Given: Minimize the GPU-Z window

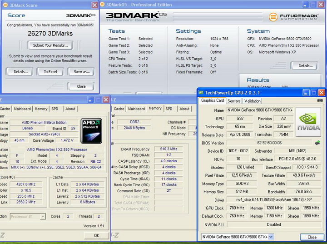Looking at the screenshot, I should 306,92.
